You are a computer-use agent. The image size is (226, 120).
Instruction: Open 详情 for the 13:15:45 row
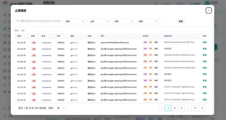pyautogui.click(x=204, y=55)
